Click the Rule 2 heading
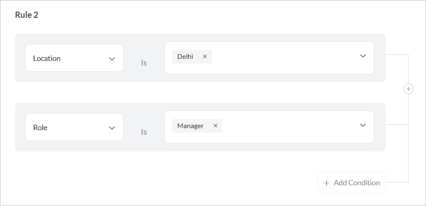 (27, 15)
